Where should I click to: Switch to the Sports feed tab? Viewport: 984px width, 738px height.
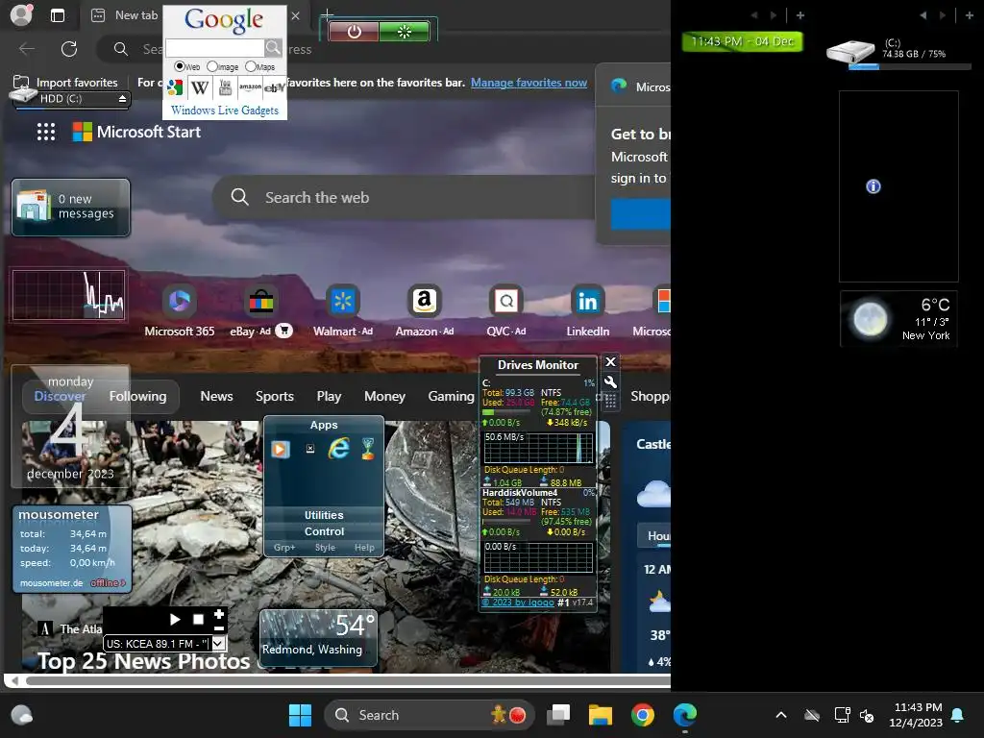[x=274, y=396]
